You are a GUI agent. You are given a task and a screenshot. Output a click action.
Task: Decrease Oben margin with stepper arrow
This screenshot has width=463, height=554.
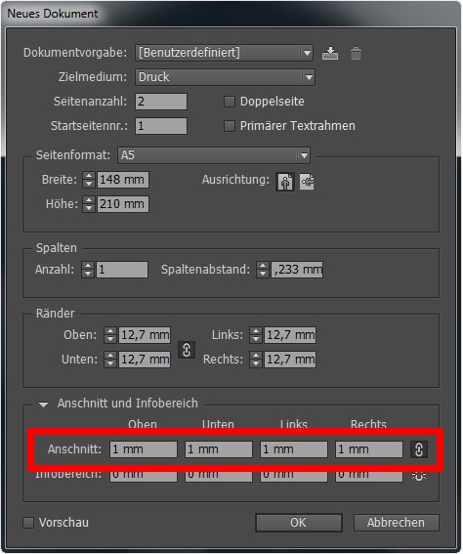point(110,339)
